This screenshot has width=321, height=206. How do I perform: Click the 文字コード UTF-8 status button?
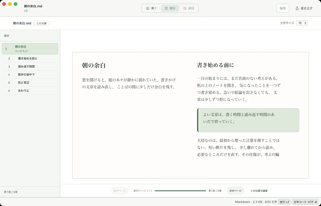point(305,202)
